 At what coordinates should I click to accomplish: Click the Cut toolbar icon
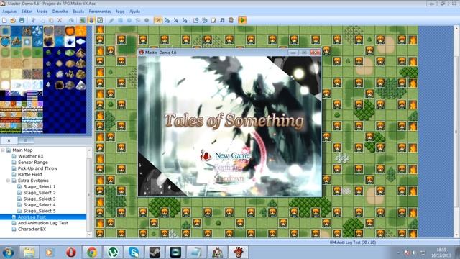[x=34, y=20]
